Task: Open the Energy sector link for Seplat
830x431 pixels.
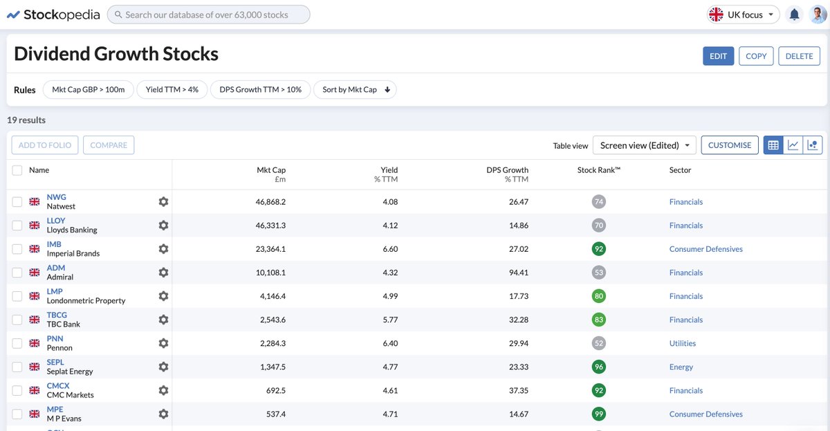Action: coord(681,367)
